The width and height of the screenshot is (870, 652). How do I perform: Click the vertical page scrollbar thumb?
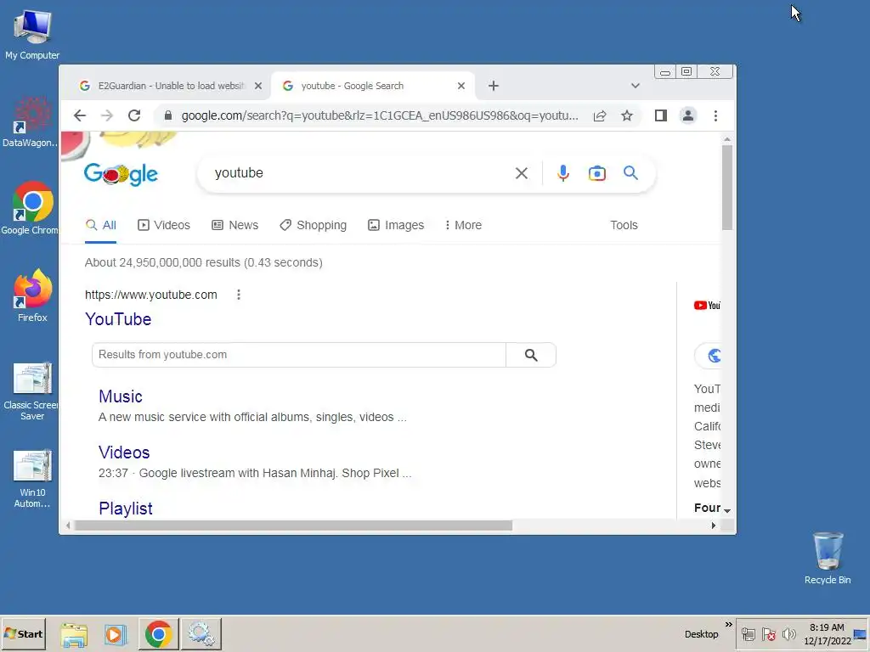727,188
